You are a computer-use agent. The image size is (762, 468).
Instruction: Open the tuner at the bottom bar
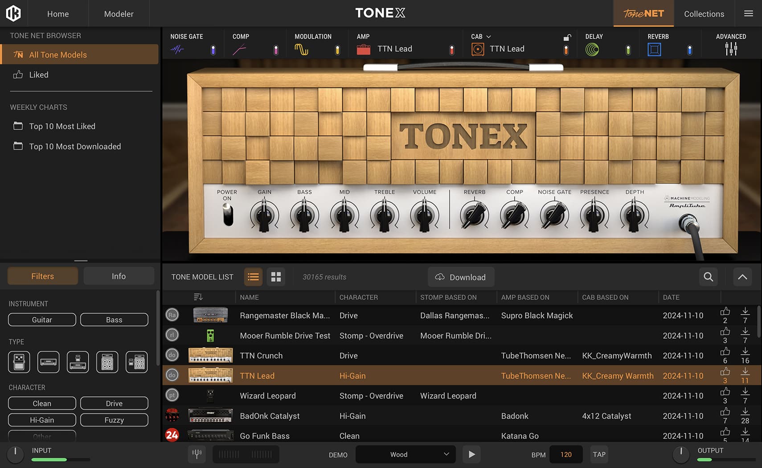coord(197,454)
